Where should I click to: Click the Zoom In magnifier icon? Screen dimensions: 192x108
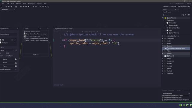43,7
